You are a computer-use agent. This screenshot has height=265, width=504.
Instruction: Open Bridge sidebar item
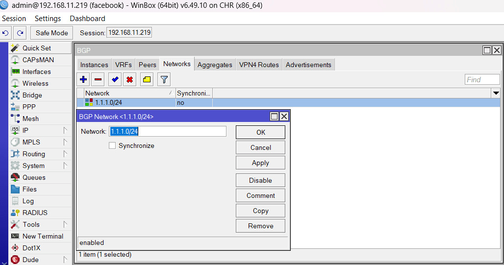click(40, 95)
